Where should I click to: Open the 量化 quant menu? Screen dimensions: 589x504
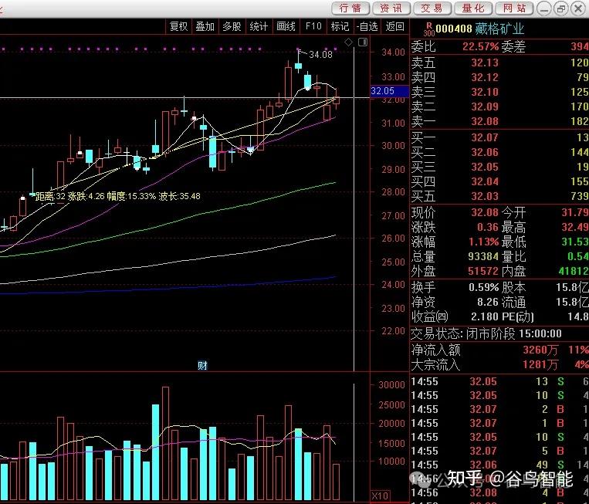[472, 8]
